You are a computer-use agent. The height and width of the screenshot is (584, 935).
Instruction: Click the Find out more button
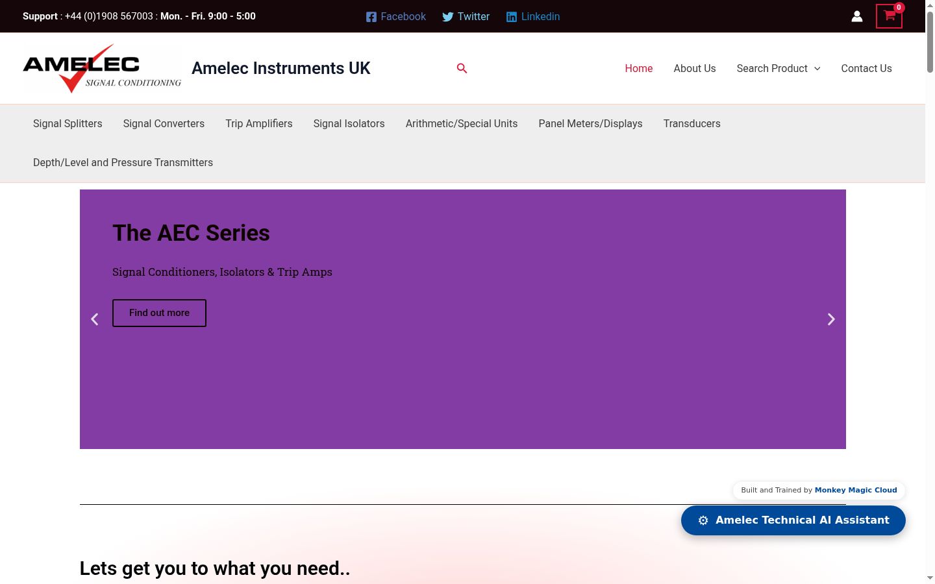click(x=159, y=313)
